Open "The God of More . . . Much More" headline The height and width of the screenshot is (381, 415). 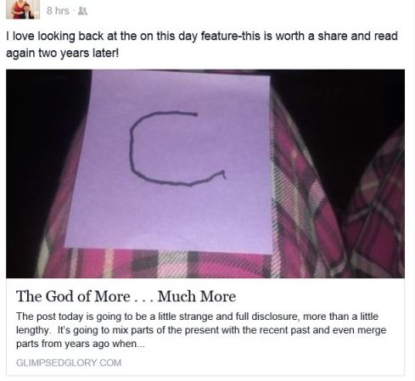(x=126, y=296)
